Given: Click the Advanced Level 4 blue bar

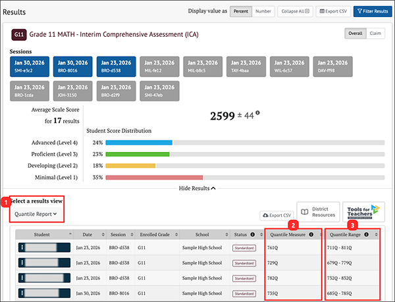Looking at the screenshot, I should pyautogui.click(x=139, y=143).
